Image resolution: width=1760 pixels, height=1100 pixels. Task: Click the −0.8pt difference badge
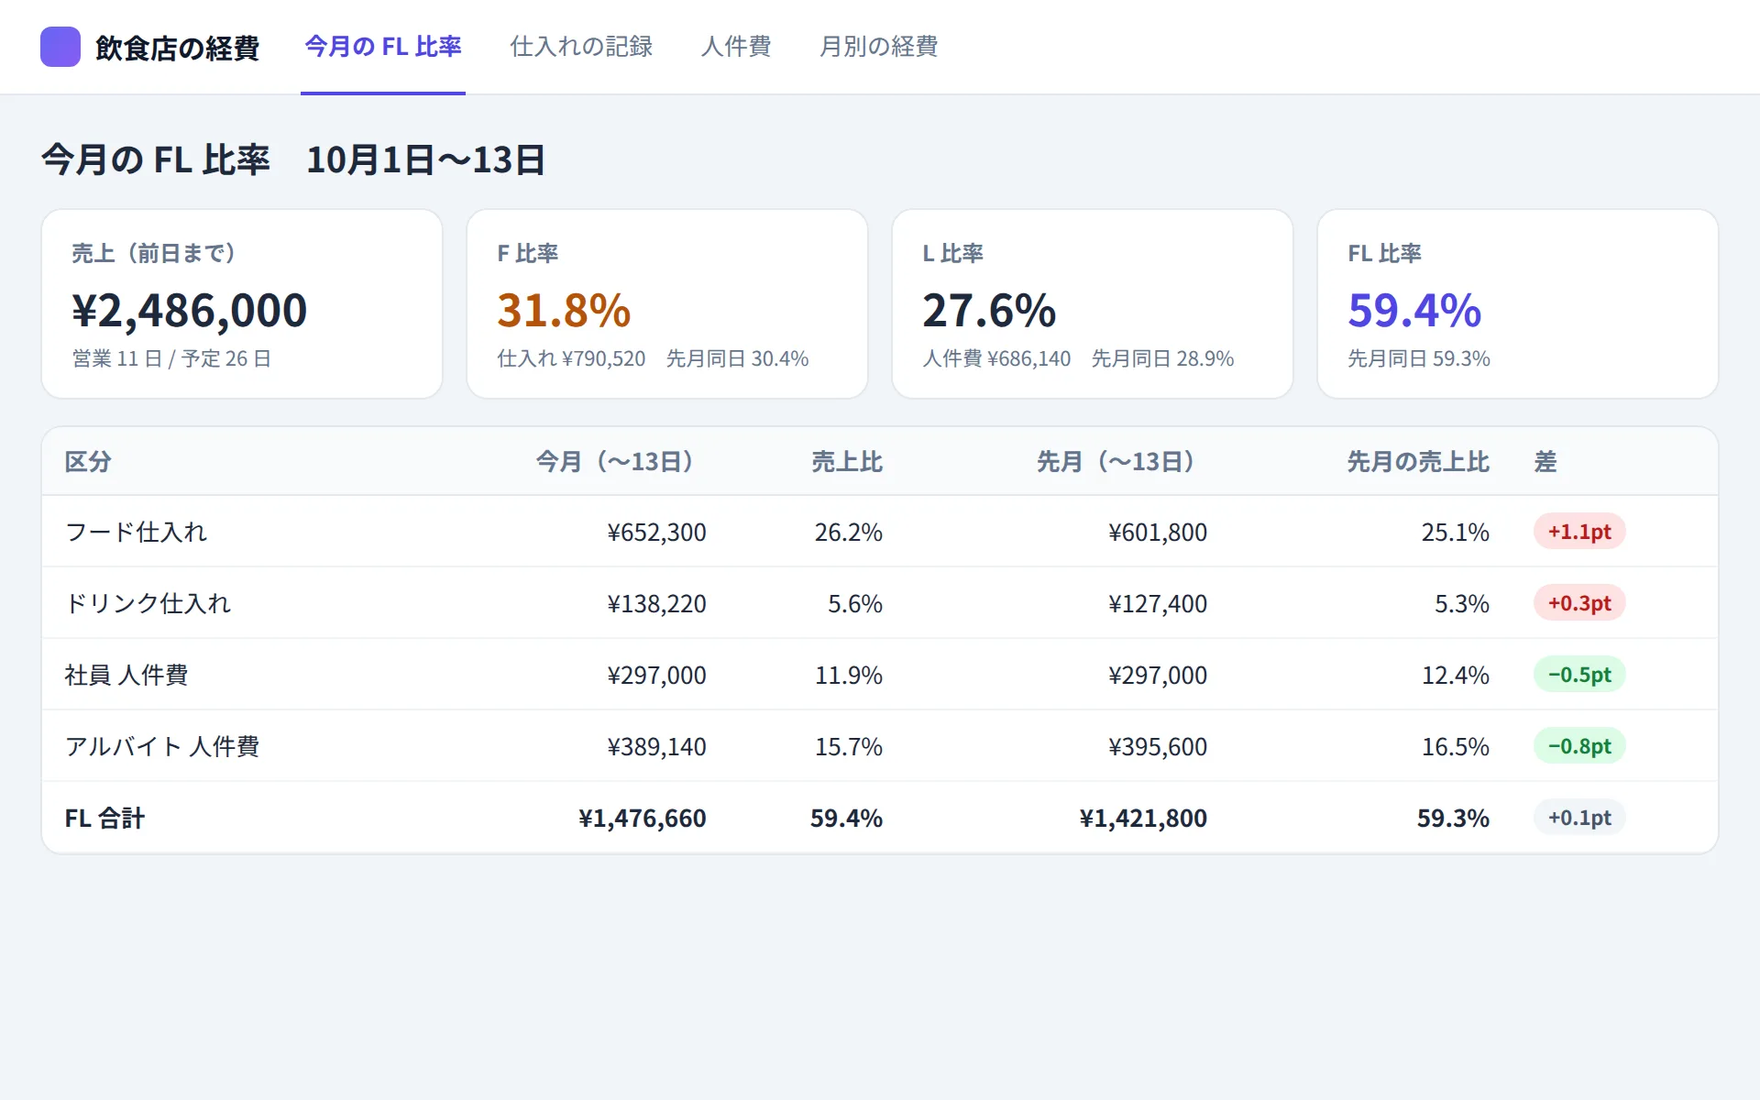point(1579,746)
